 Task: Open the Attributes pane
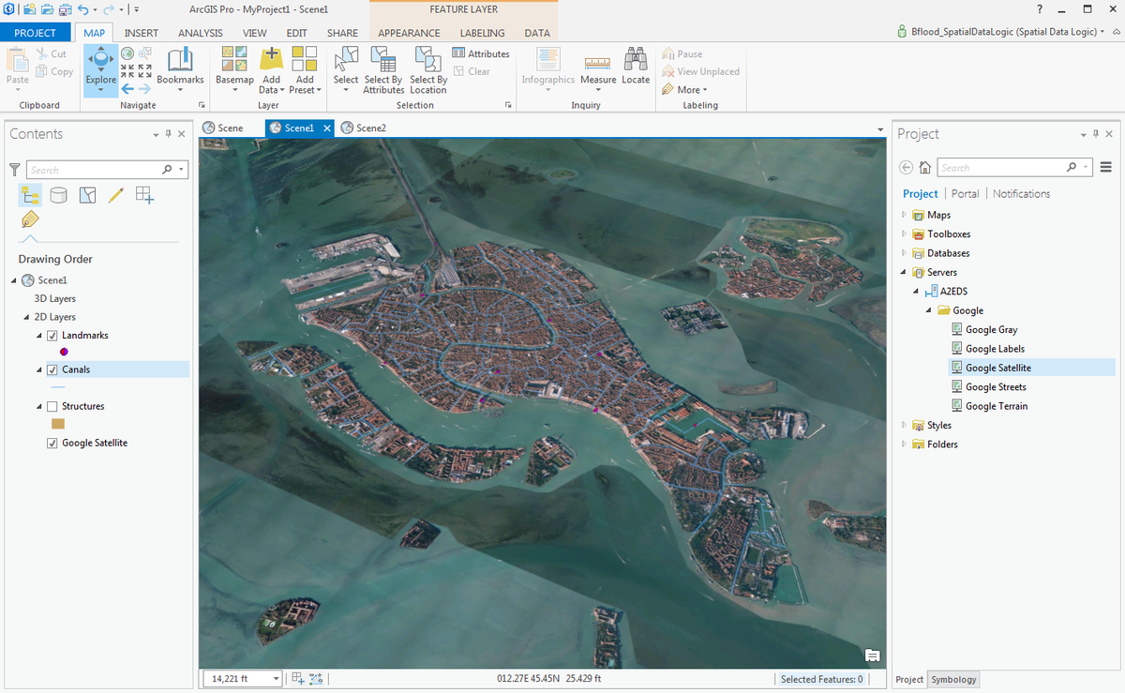481,53
